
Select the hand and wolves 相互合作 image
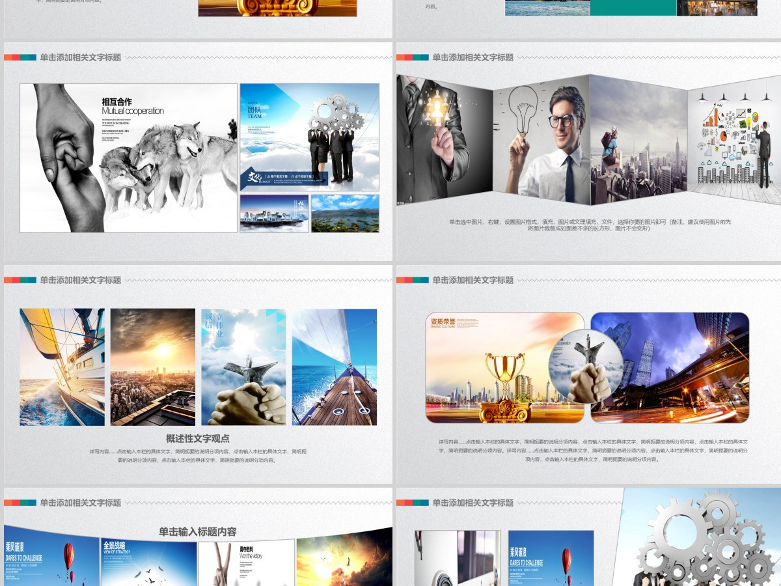[x=128, y=158]
